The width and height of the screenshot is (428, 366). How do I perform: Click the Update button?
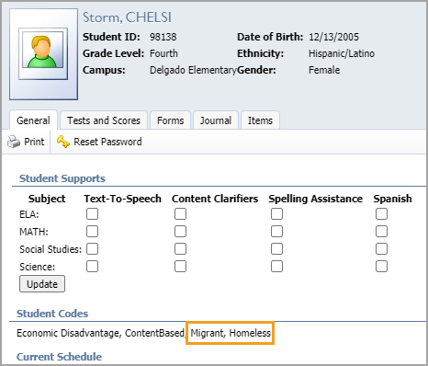(x=42, y=284)
